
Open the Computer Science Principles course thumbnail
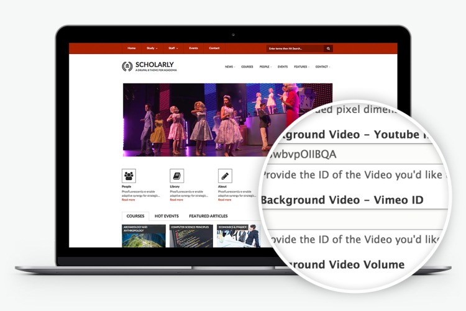(191, 236)
